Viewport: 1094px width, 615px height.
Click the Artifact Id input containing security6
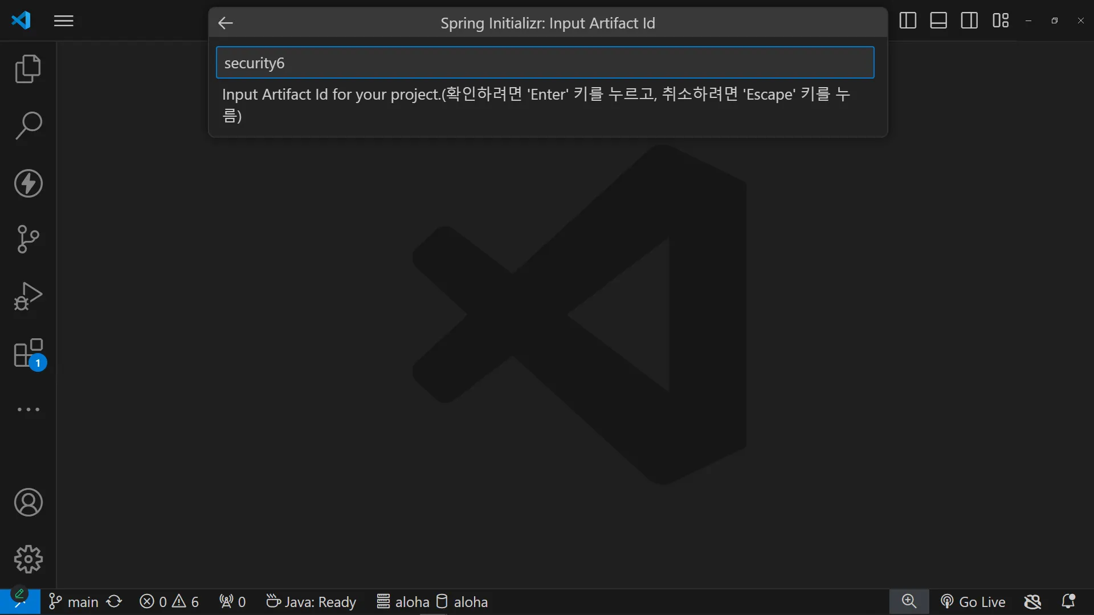click(x=545, y=63)
